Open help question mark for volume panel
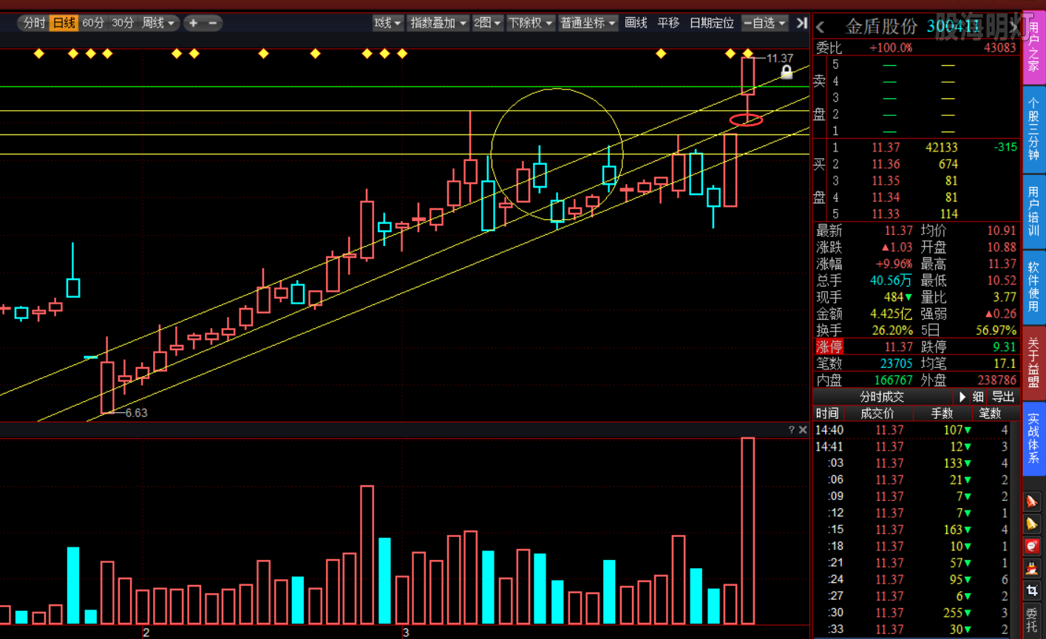This screenshot has height=639, width=1046. 792,430
